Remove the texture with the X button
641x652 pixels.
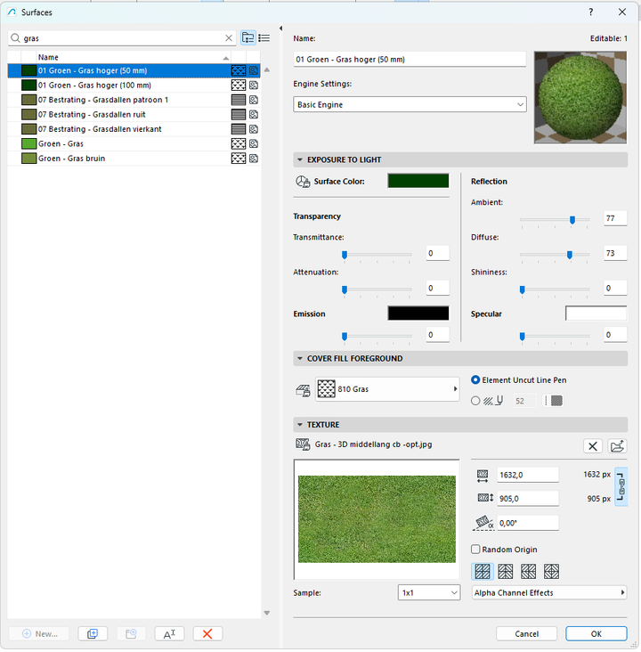[593, 446]
